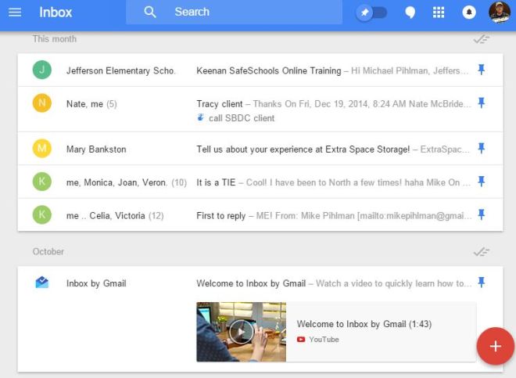Focus the Search input field
The width and height of the screenshot is (516, 378).
[x=234, y=13]
